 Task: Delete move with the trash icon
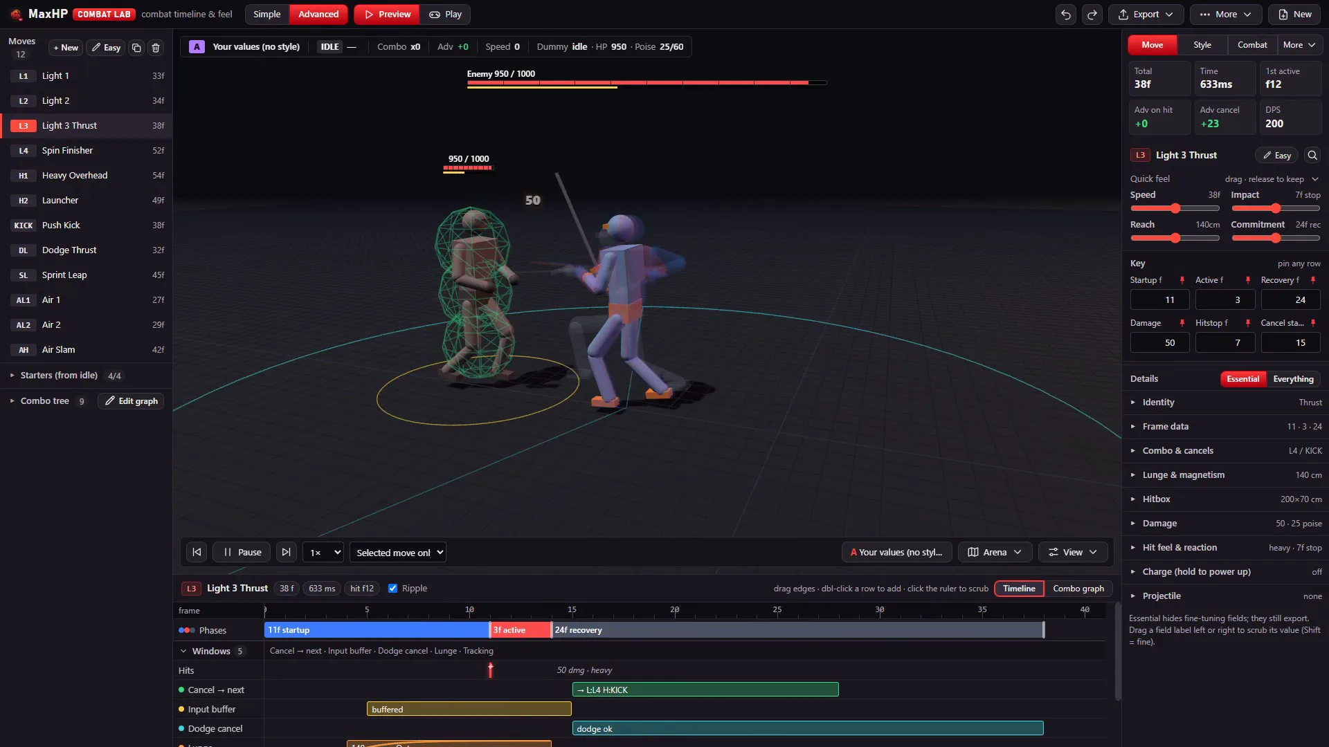click(156, 48)
